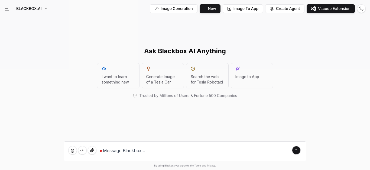Open the sidebar hamburger menu
370x170 pixels.
click(7, 9)
